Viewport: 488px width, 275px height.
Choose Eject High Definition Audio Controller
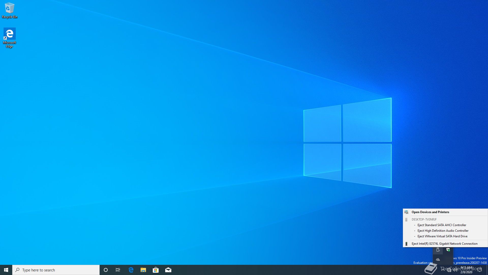tap(445, 231)
